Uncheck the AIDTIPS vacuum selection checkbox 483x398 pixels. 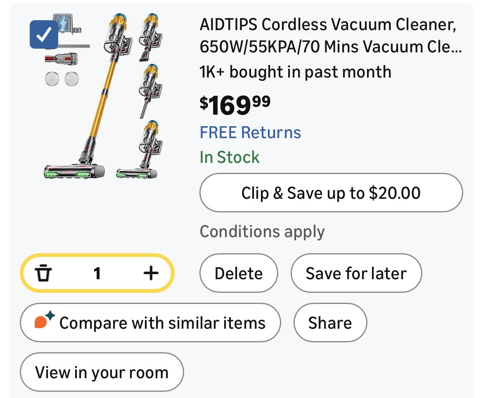[44, 35]
